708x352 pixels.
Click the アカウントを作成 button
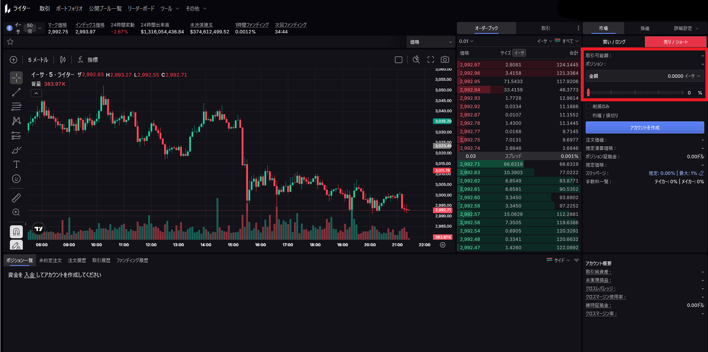click(645, 128)
